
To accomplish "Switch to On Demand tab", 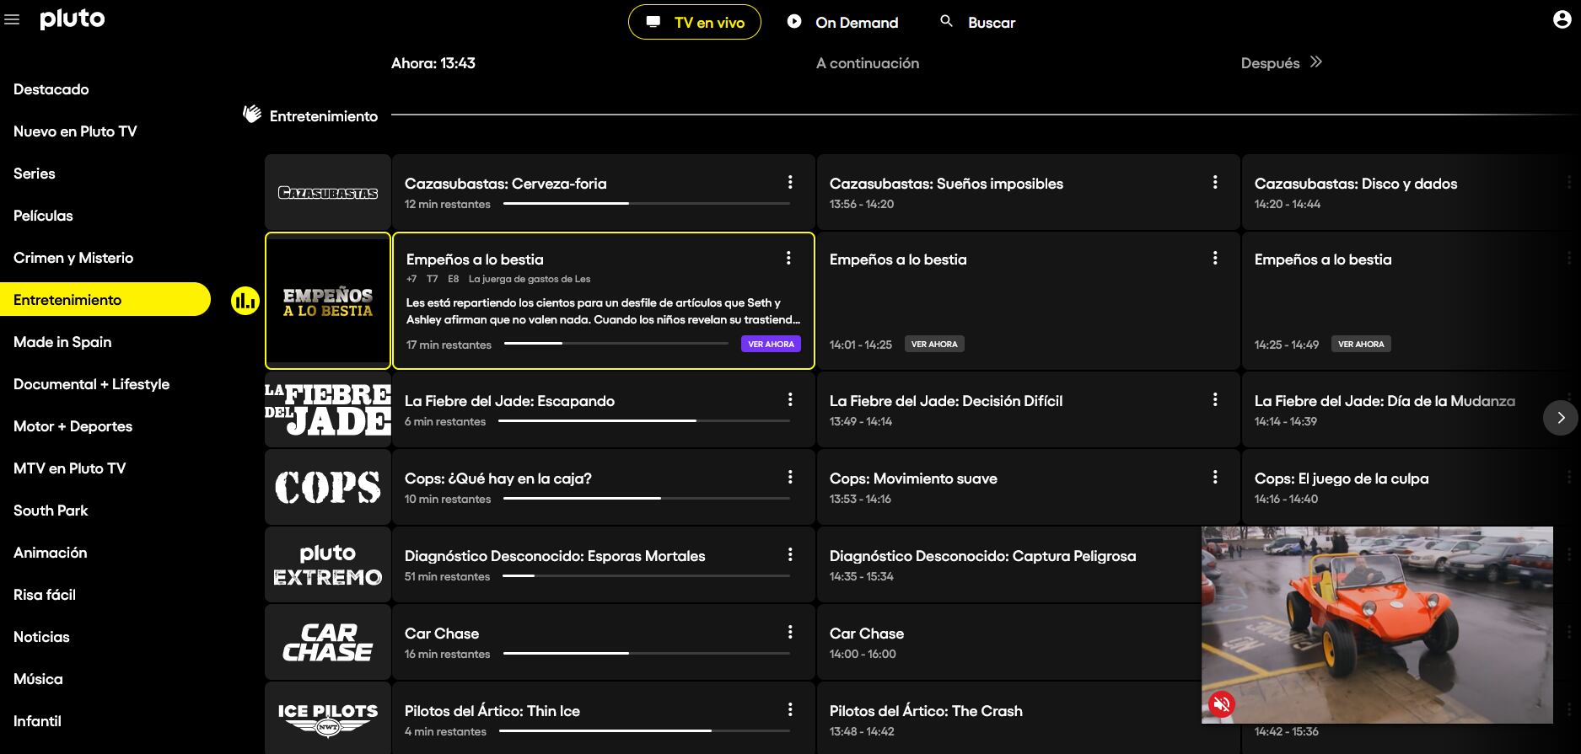I will [842, 22].
